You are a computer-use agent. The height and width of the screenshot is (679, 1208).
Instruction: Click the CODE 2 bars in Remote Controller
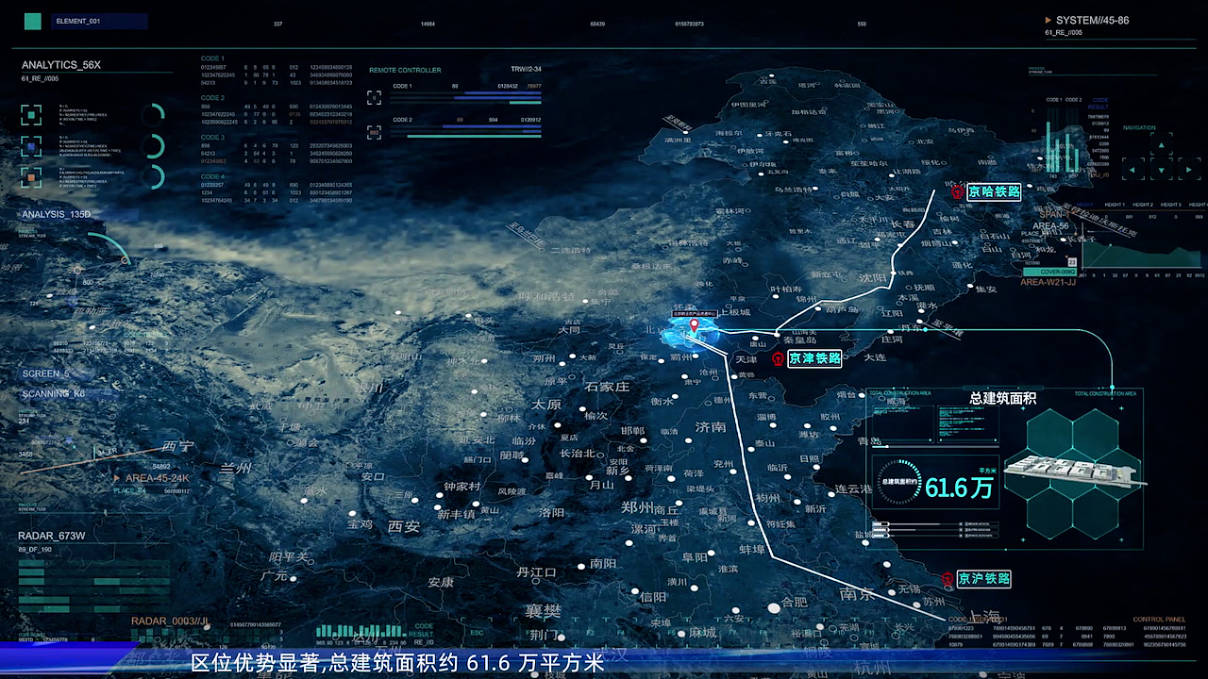(466, 131)
